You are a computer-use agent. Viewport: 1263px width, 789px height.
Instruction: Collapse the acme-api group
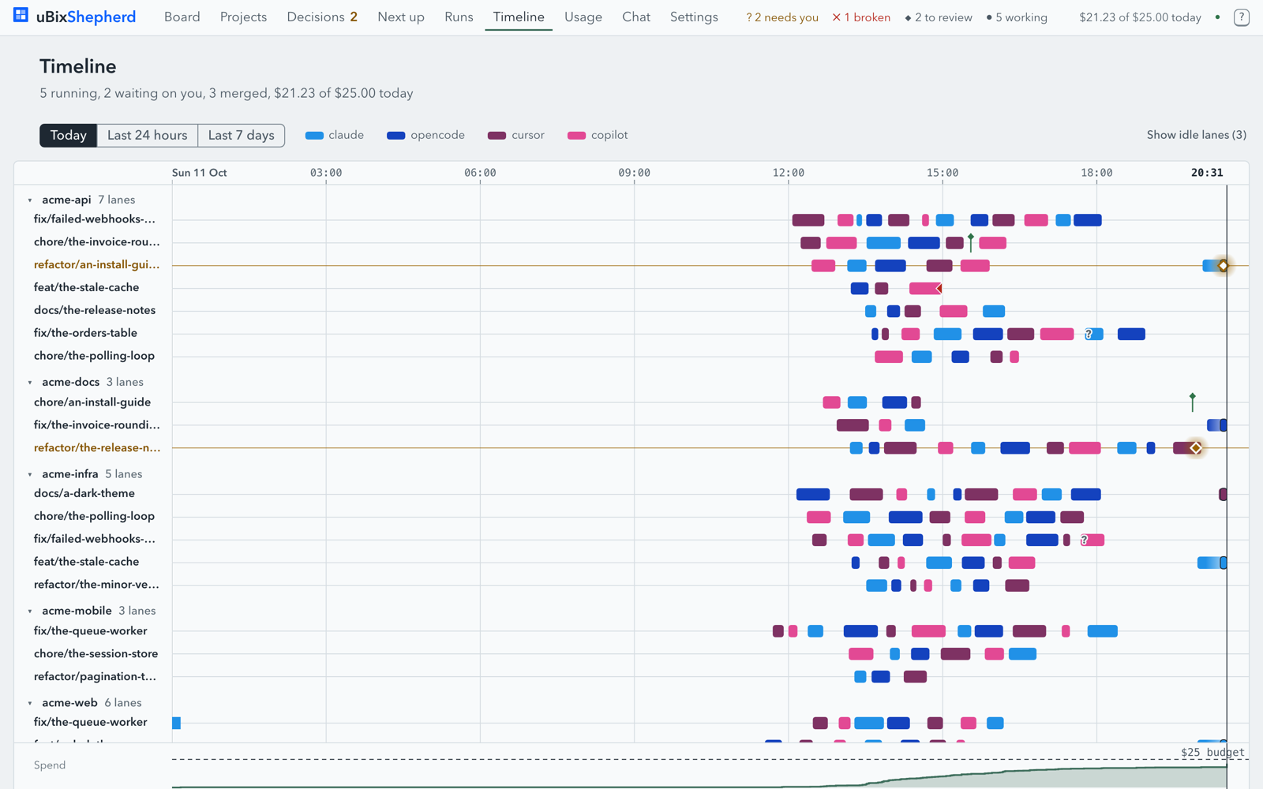click(30, 200)
